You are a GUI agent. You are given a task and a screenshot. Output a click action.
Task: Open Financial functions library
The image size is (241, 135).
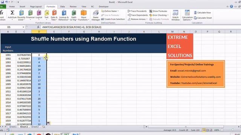coord(30,15)
